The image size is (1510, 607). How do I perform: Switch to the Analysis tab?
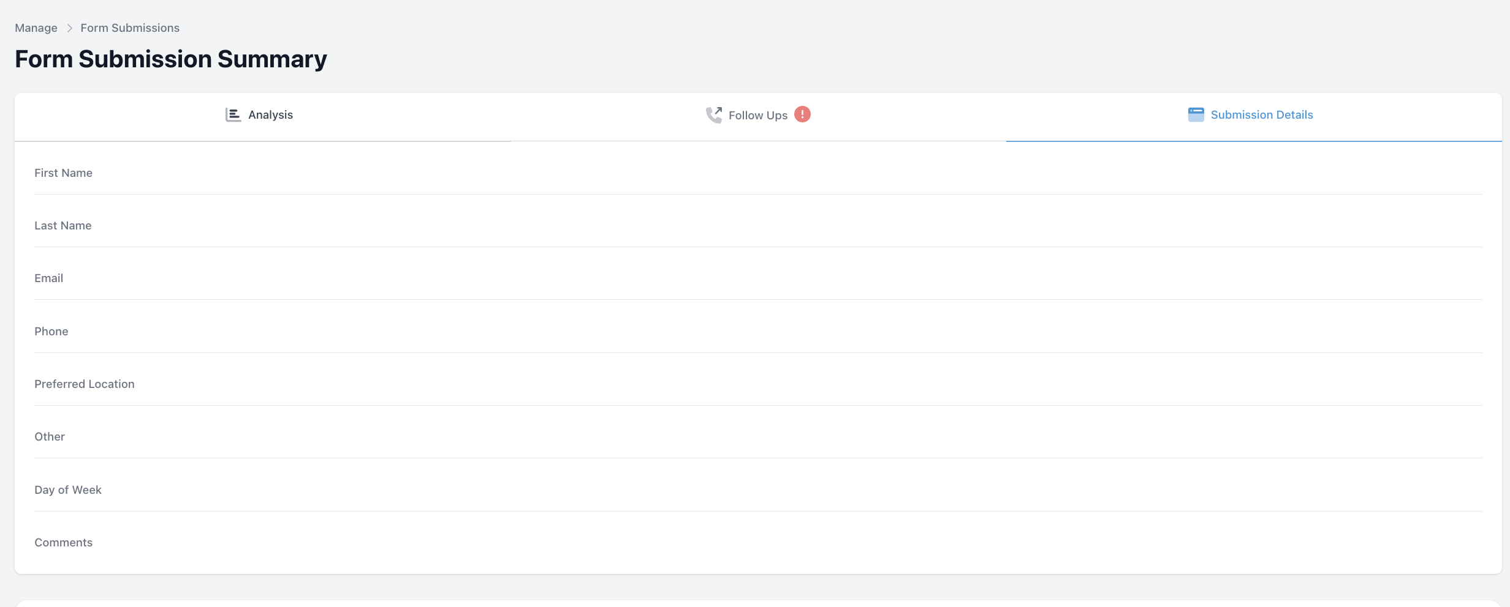[262, 117]
